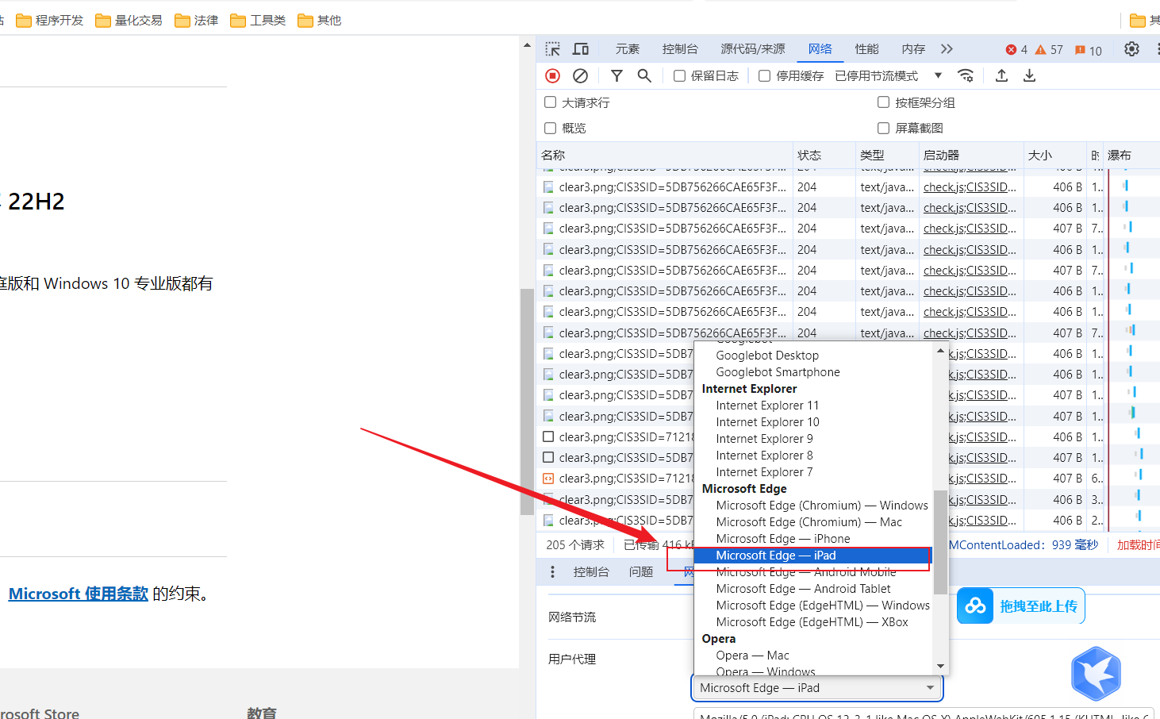Open the 其他 bookmark folder
The width and height of the screenshot is (1160, 719).
tap(319, 20)
